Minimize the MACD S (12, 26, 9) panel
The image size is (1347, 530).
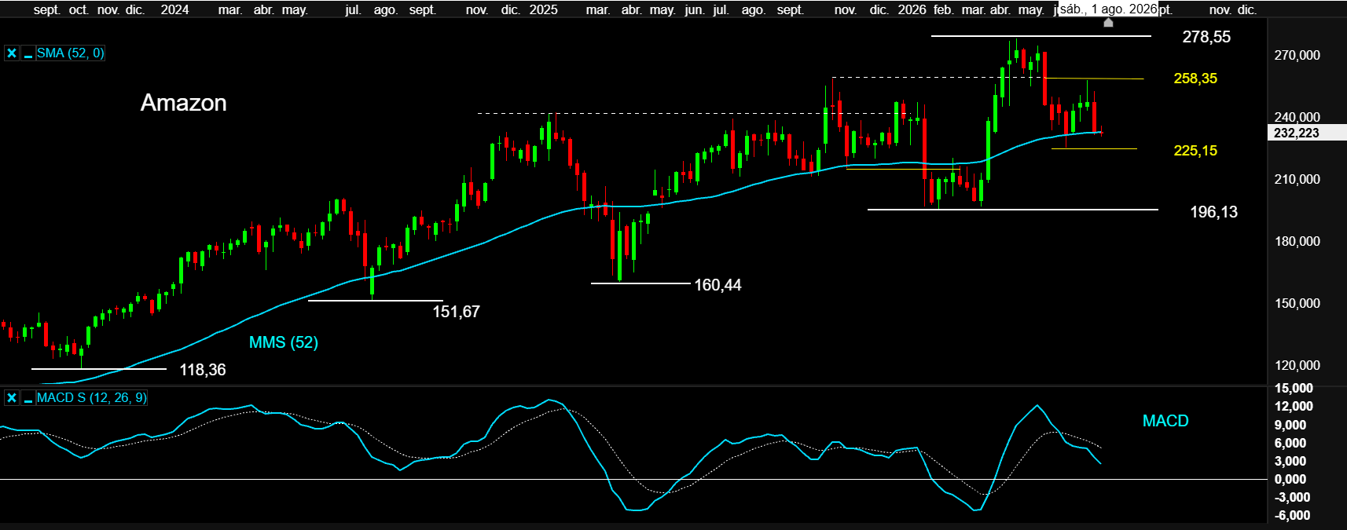(x=28, y=398)
